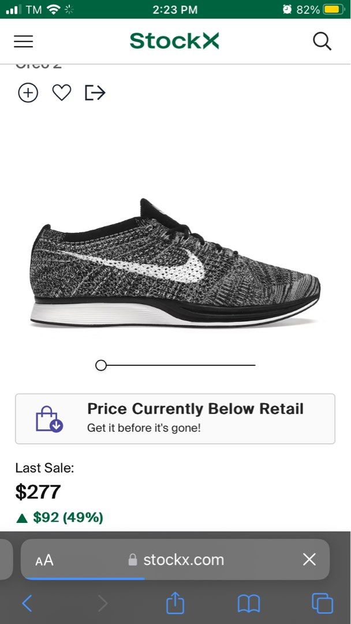The height and width of the screenshot is (624, 351).
Task: Tap the search magnifier icon
Action: (x=322, y=41)
